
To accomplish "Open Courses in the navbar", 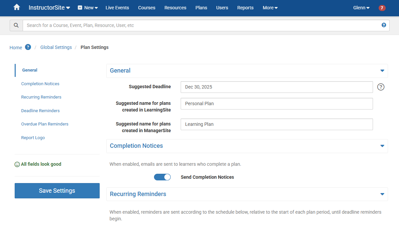I will [x=147, y=8].
